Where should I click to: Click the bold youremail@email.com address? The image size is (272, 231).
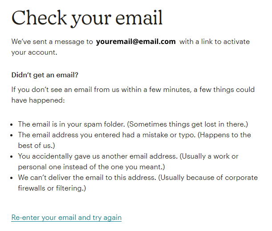[136, 42]
